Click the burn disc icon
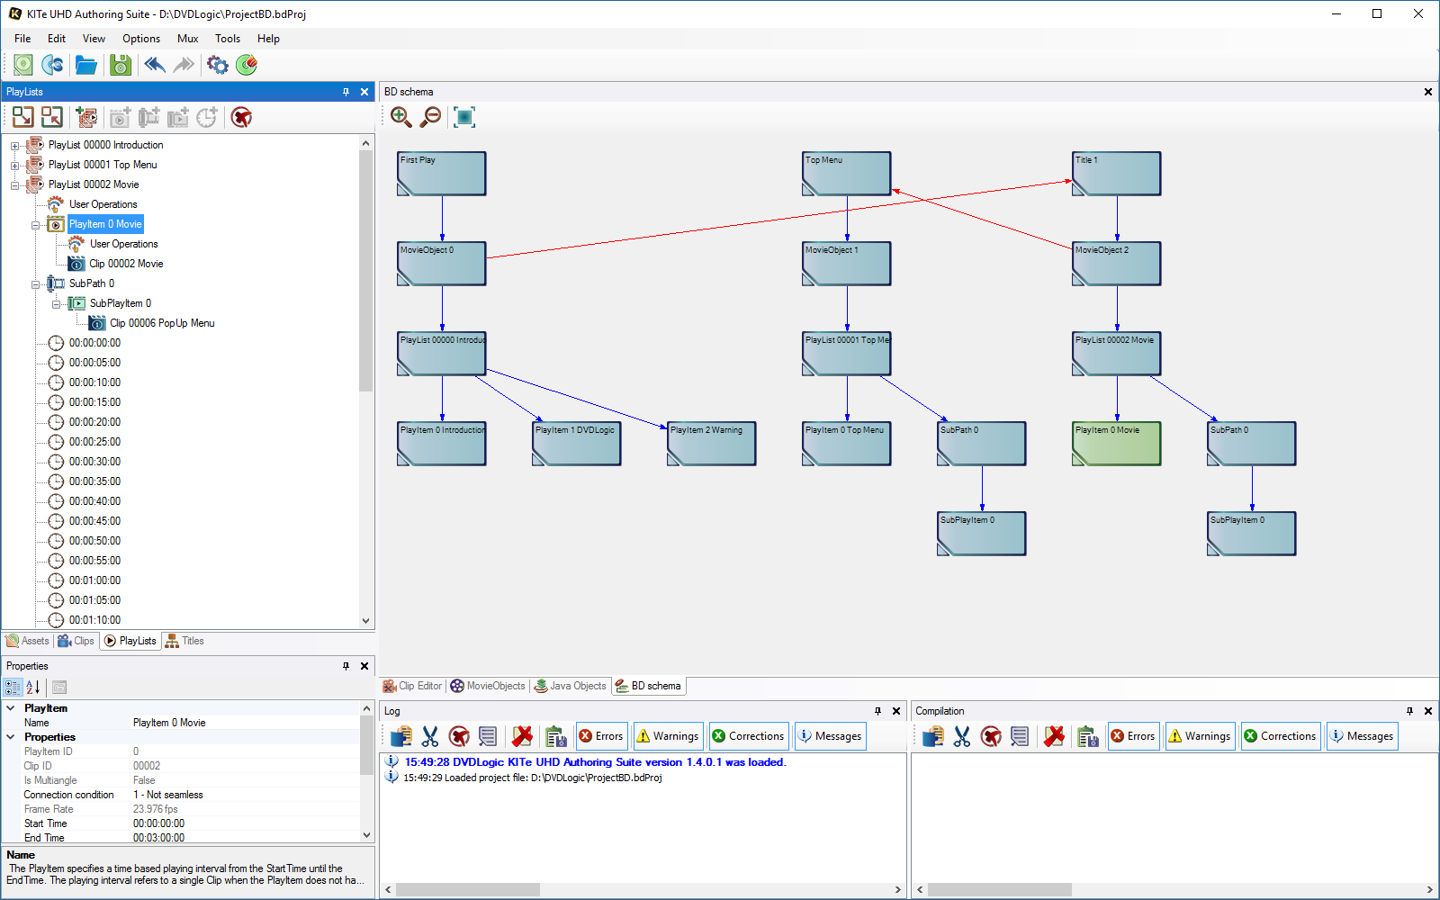 click(x=247, y=65)
